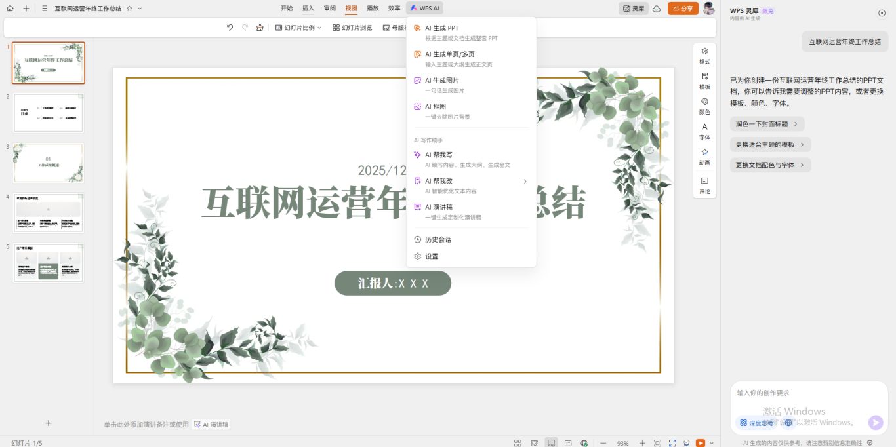Screen dimensions: 896x447
Task: Open the document title dropdown arrow
Action: [x=139, y=8]
